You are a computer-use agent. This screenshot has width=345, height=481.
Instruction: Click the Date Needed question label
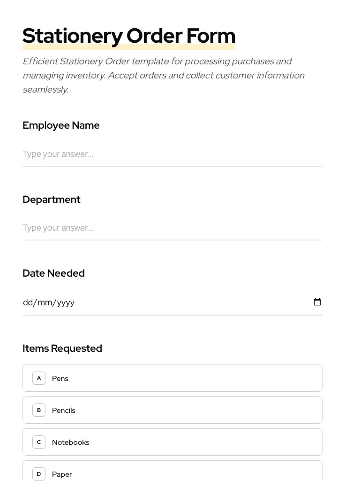[53, 273]
